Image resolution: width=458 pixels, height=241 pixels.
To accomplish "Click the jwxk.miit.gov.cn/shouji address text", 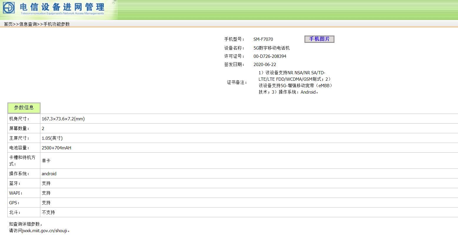I will pos(45,231).
